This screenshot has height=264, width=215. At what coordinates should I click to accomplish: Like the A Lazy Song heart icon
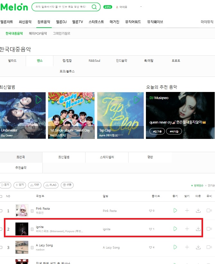tap(150, 248)
